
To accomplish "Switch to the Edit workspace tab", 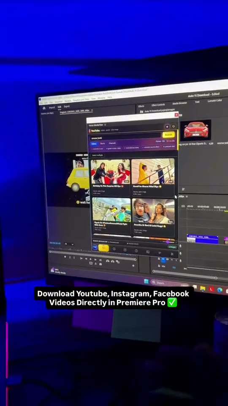I will click(60, 107).
